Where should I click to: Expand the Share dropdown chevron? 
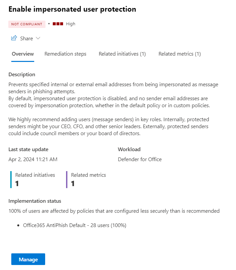[38, 38]
